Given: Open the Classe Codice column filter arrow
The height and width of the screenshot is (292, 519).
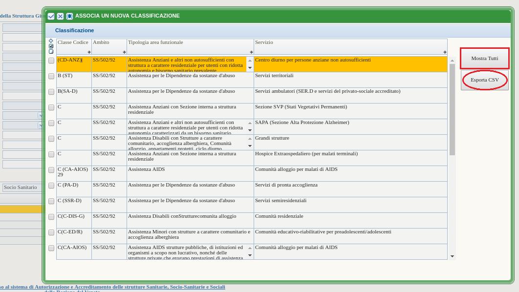Looking at the screenshot, I should (x=89, y=52).
